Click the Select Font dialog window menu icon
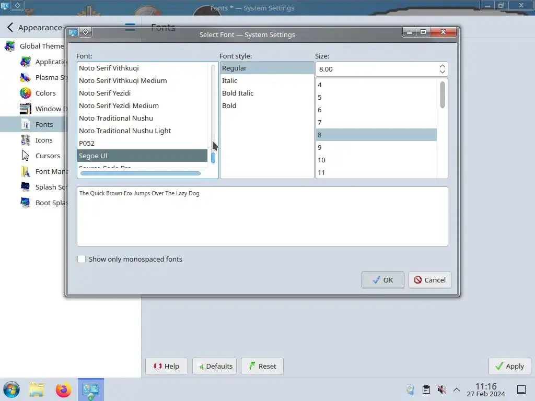The width and height of the screenshot is (535, 401). pyautogui.click(x=73, y=32)
